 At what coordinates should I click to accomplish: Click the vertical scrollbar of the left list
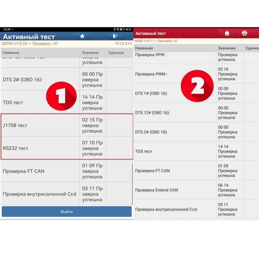click(x=132, y=184)
